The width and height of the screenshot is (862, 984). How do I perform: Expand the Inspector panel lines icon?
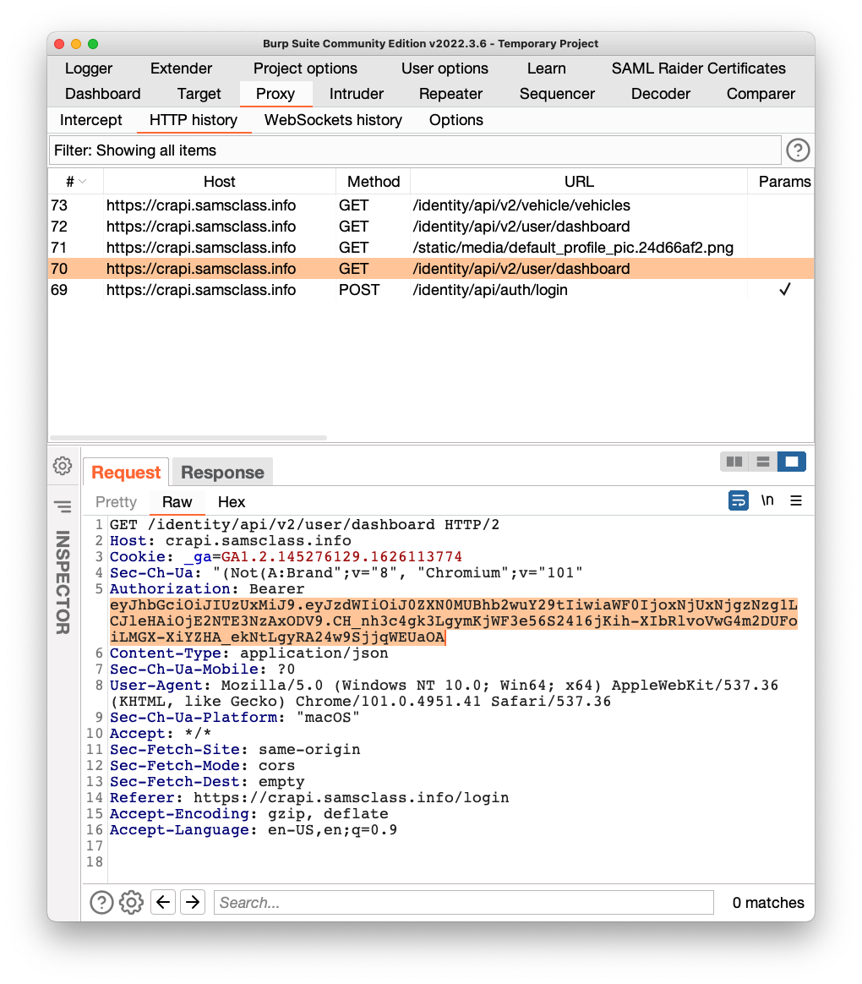62,506
